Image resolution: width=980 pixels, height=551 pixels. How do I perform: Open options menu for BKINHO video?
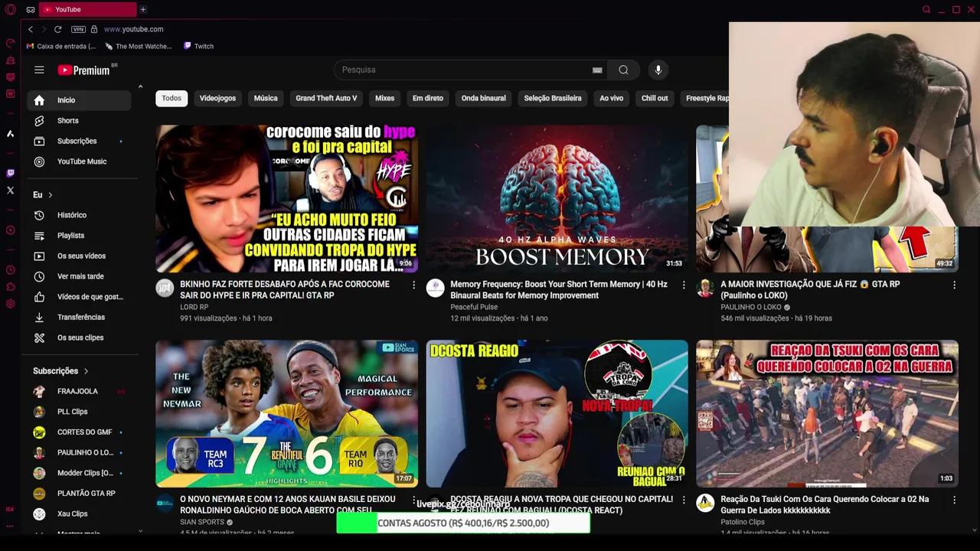tap(413, 285)
